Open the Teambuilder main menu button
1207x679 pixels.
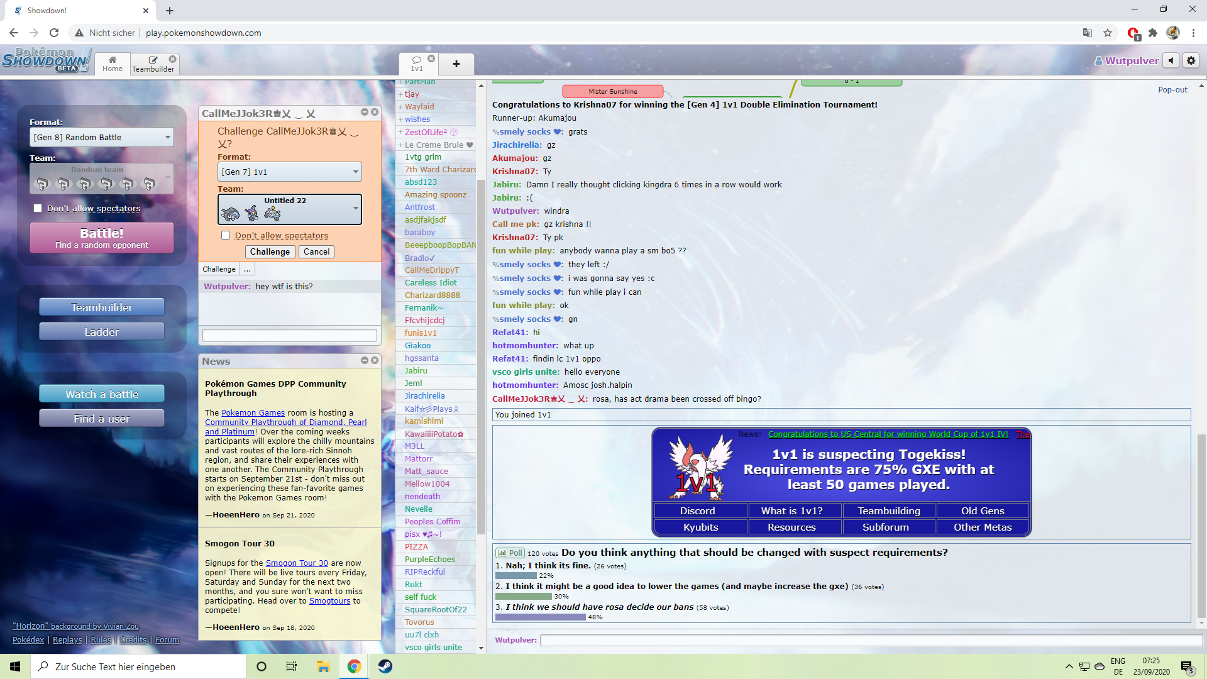click(102, 307)
